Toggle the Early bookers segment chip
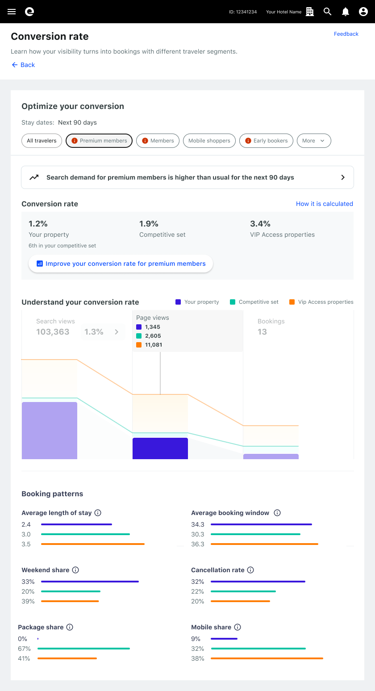Viewport: 375px width, 691px height. click(x=266, y=141)
